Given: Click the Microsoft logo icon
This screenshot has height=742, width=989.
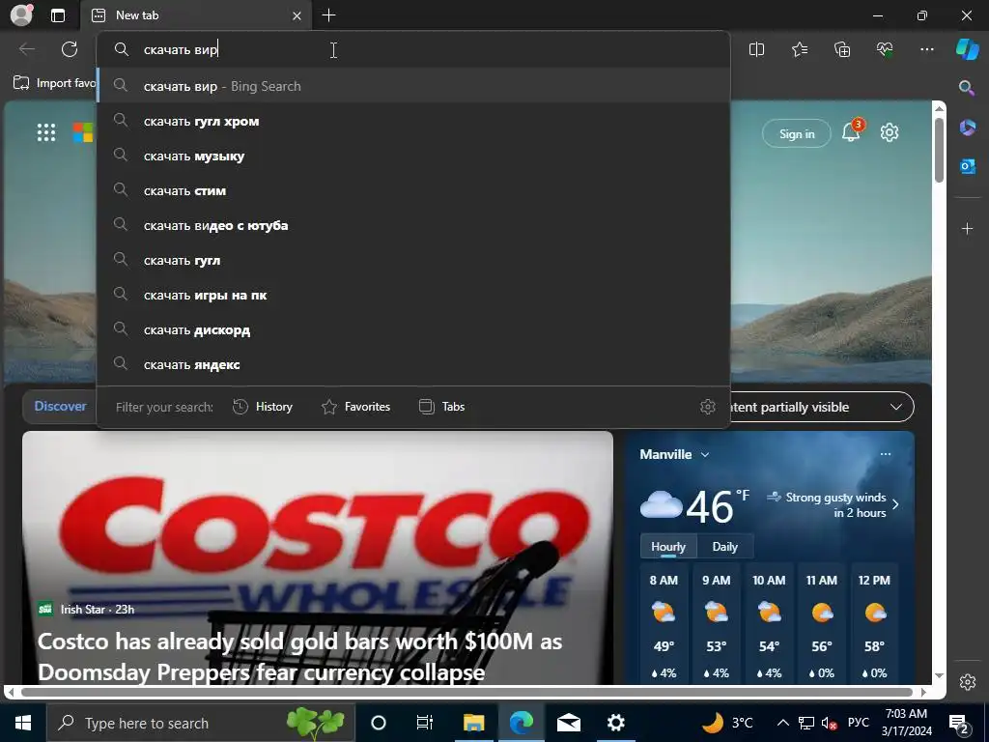Looking at the screenshot, I should coord(83,132).
